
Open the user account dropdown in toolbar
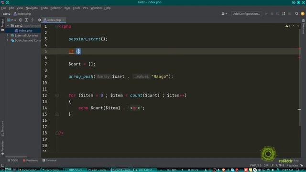coord(224,14)
